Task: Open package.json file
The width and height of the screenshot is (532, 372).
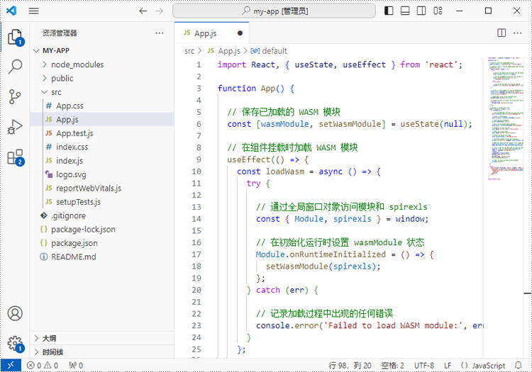Action: coord(74,243)
